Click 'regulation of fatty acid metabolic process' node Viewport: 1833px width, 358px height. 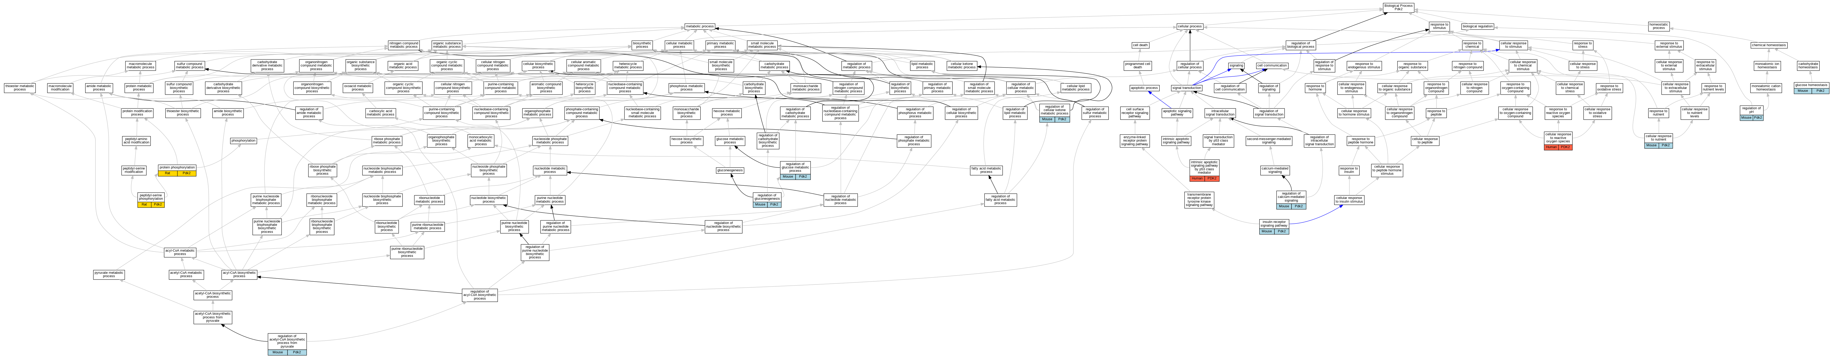[1001, 200]
